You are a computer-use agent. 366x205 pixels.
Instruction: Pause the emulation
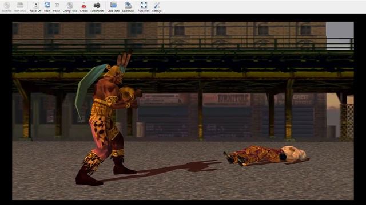pos(57,7)
